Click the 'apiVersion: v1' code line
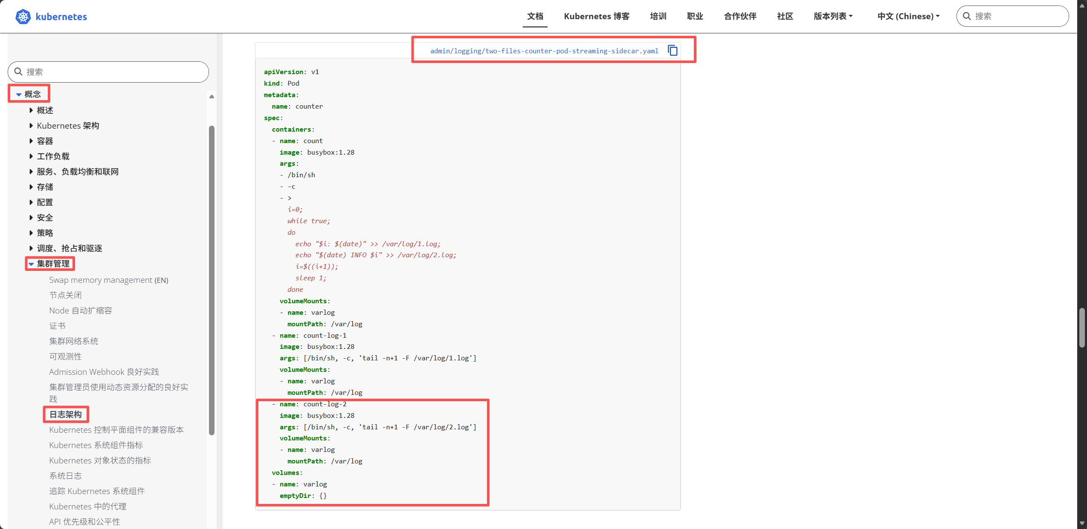 point(291,72)
